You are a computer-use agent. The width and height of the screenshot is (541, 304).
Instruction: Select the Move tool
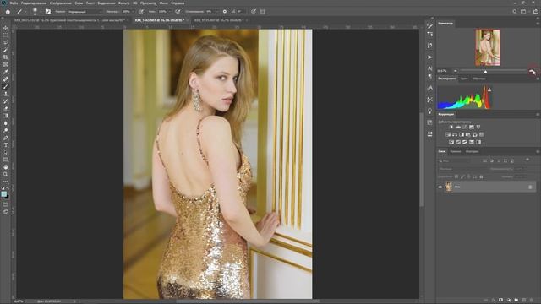click(6, 28)
